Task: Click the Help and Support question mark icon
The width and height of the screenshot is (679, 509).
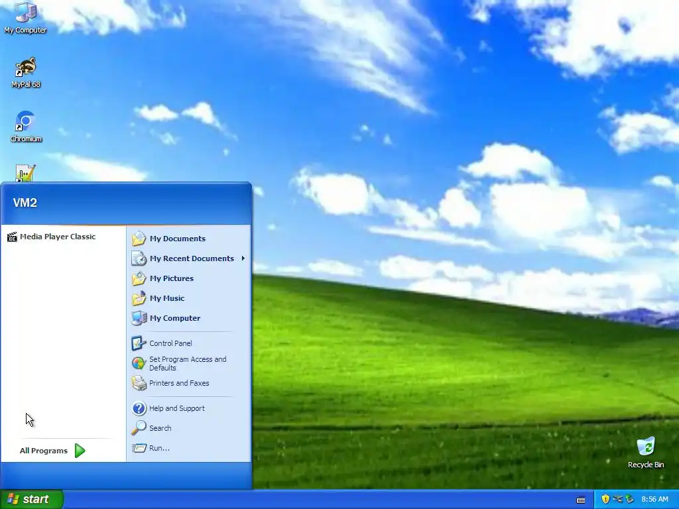Action: (x=139, y=408)
